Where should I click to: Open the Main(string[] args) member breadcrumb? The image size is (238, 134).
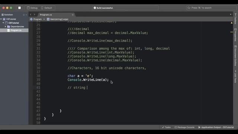pyautogui.click(x=59, y=19)
